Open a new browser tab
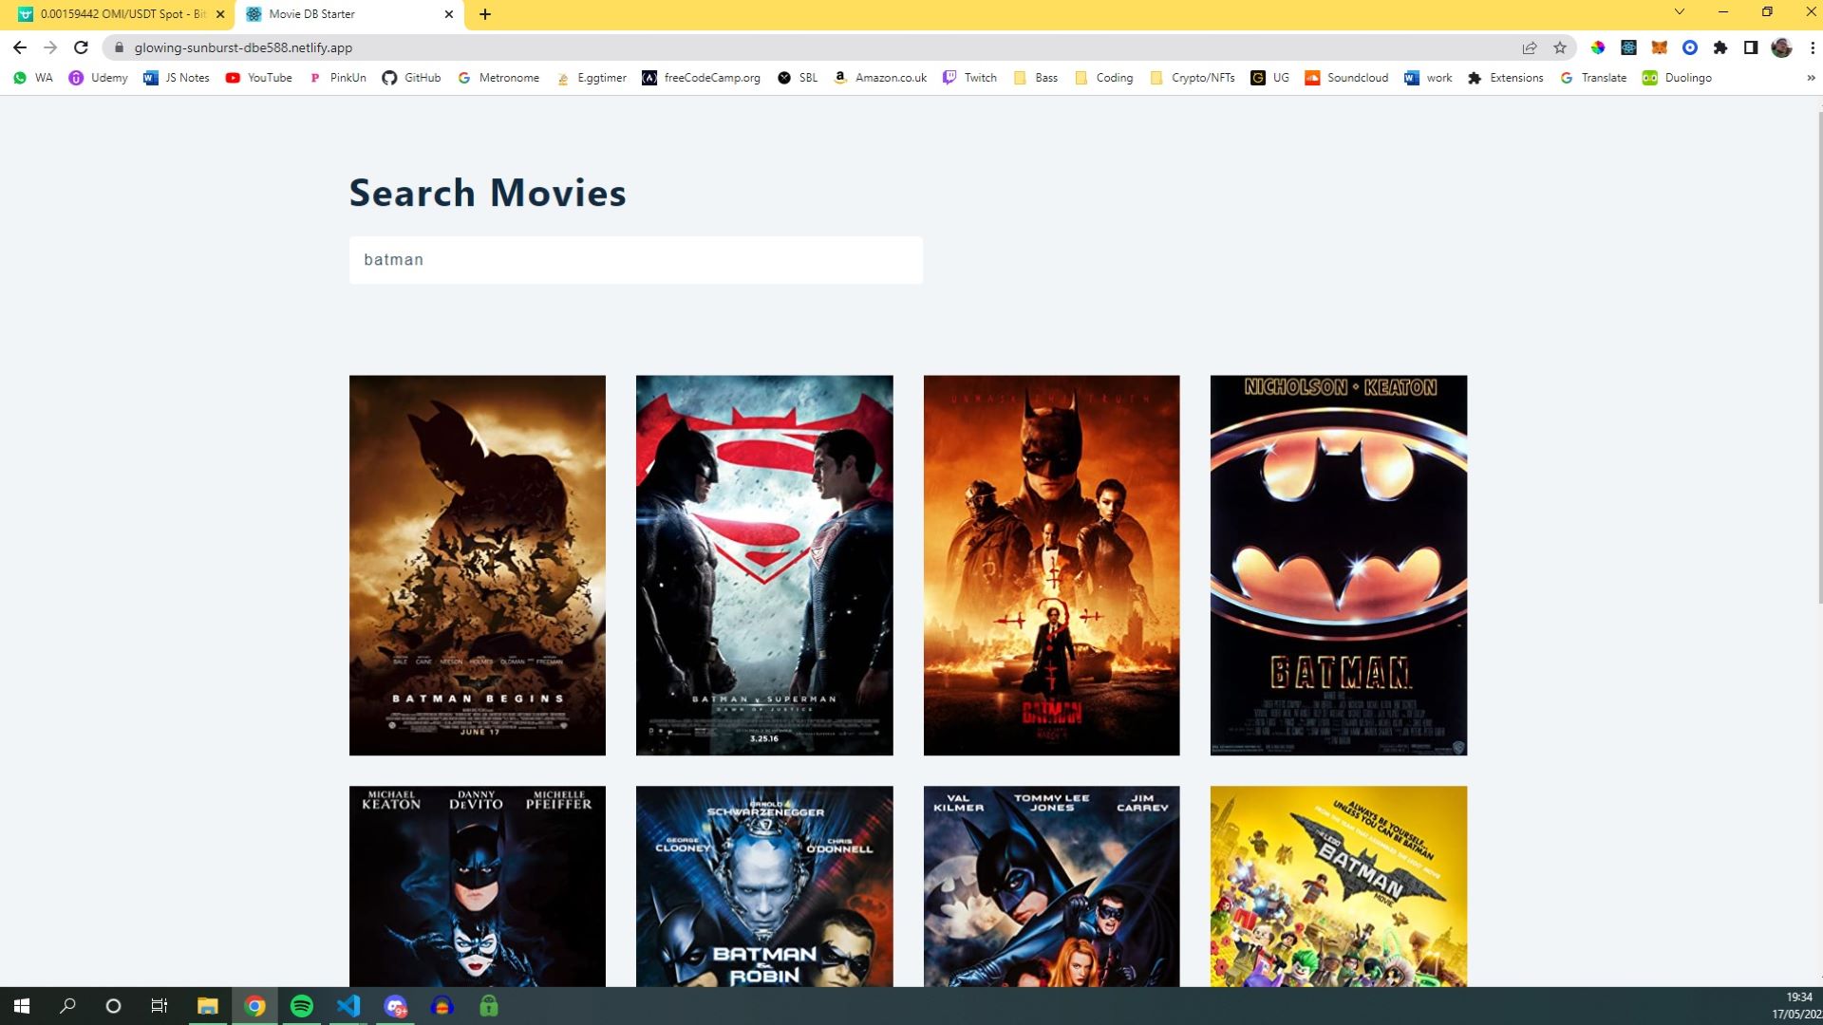 (x=485, y=14)
